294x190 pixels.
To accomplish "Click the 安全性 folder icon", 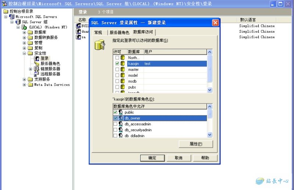I will coord(30,53).
